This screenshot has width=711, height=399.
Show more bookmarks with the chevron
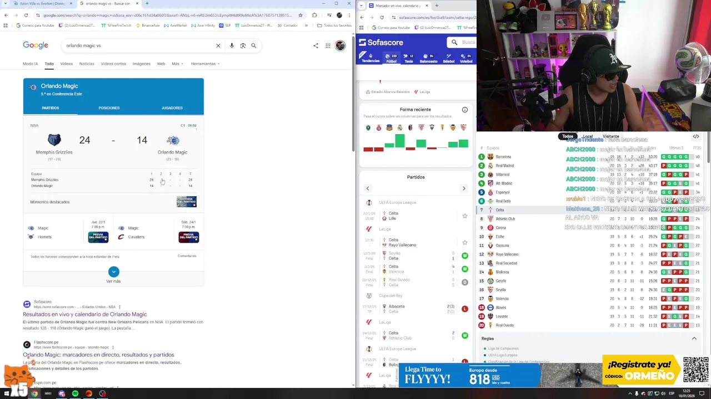306,25
